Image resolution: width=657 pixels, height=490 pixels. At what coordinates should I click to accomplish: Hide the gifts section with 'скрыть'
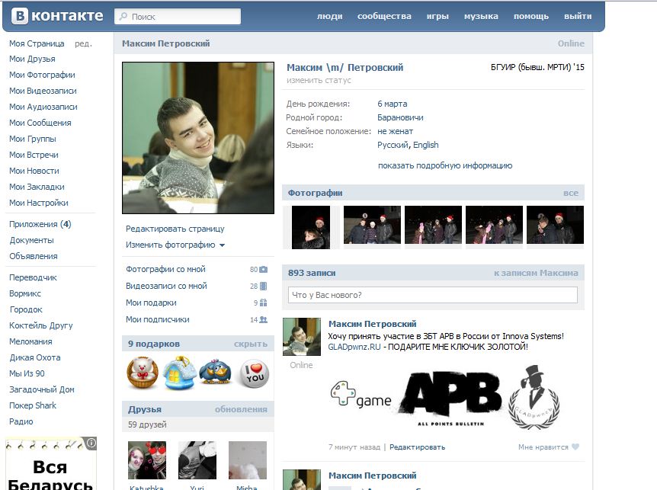(250, 344)
